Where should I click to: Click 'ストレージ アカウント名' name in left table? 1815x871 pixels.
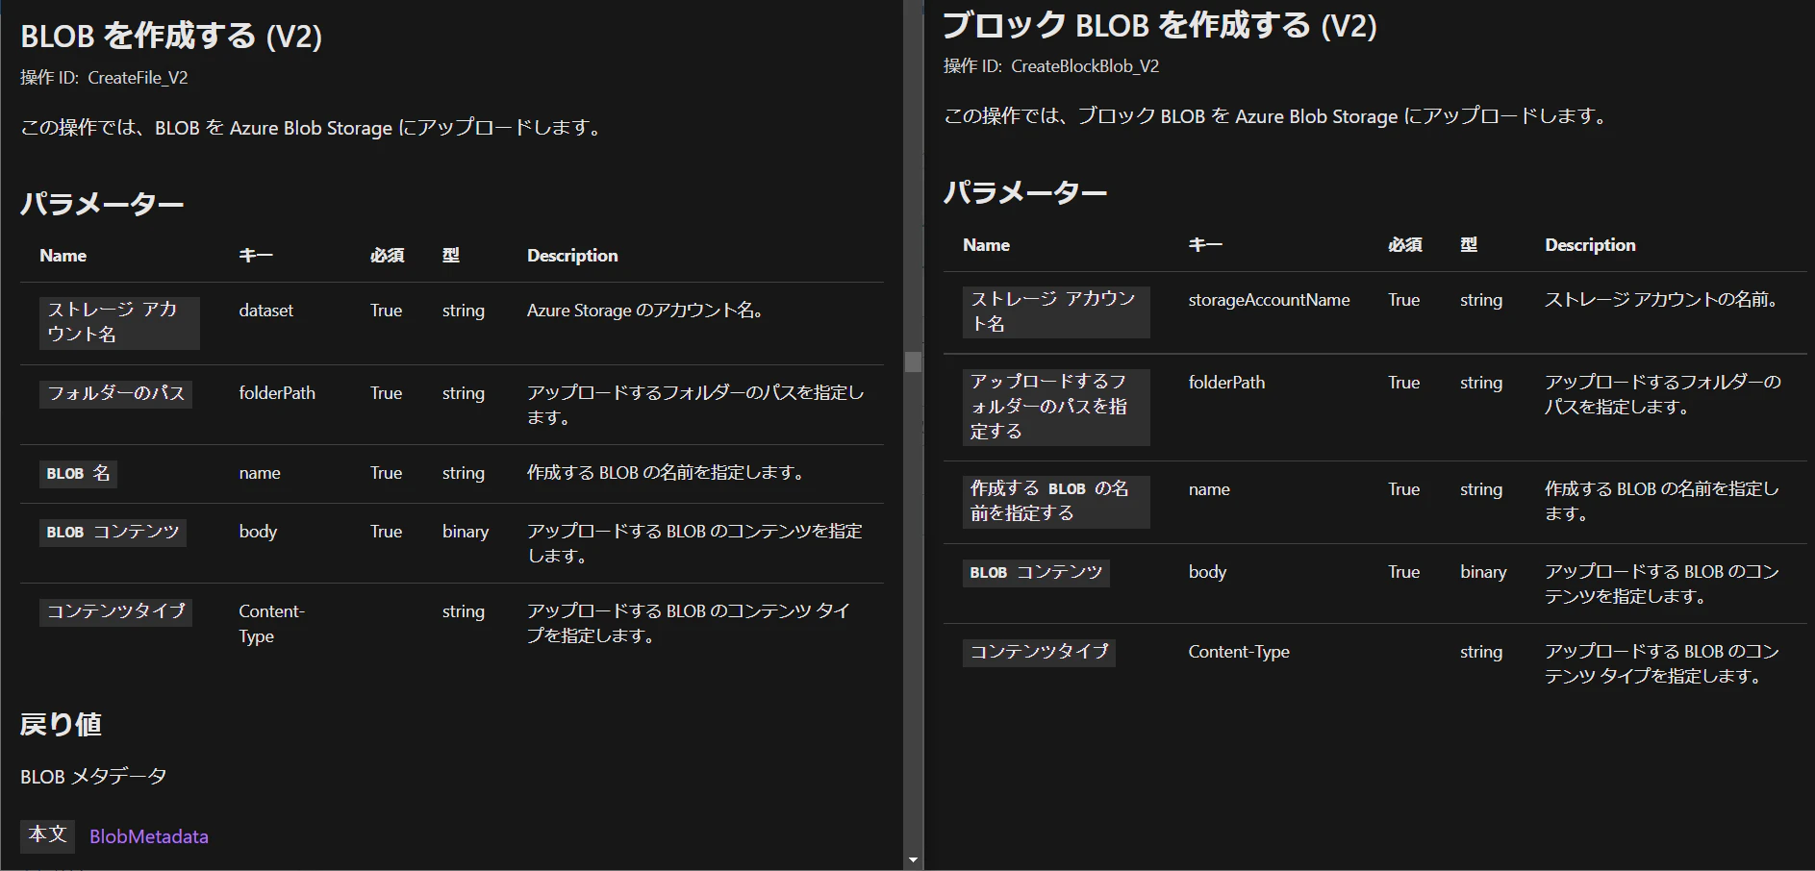tap(119, 322)
